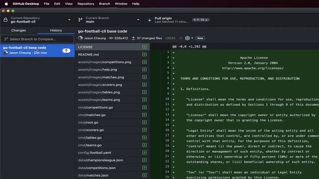319x179 pixels.
Task: Select cmd/scorers.go file
Action: tap(113, 130)
